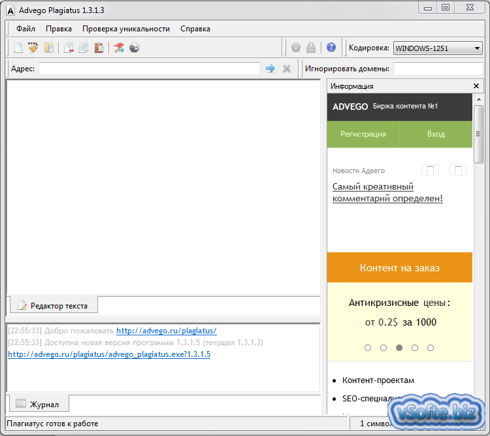Open the Проверка уникальности menu

pyautogui.click(x=126, y=29)
